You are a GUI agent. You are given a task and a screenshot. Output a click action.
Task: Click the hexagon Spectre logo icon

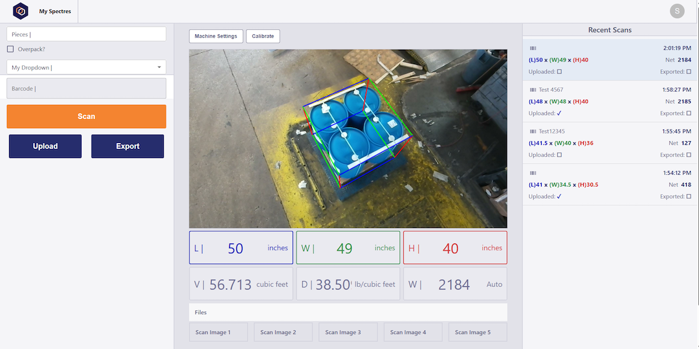(x=21, y=11)
